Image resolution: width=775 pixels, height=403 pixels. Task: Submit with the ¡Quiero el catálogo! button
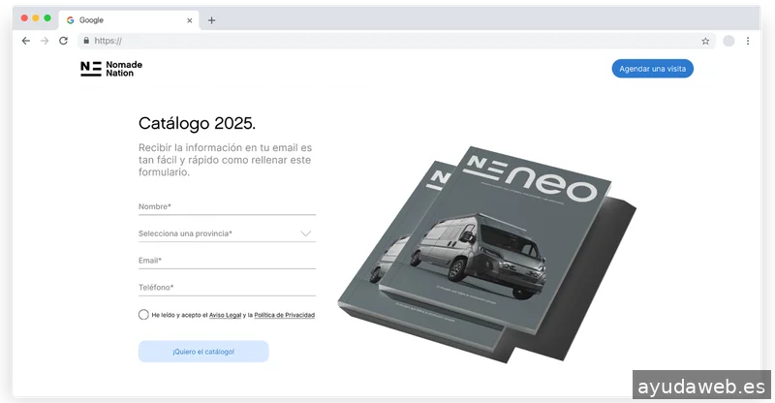click(203, 351)
